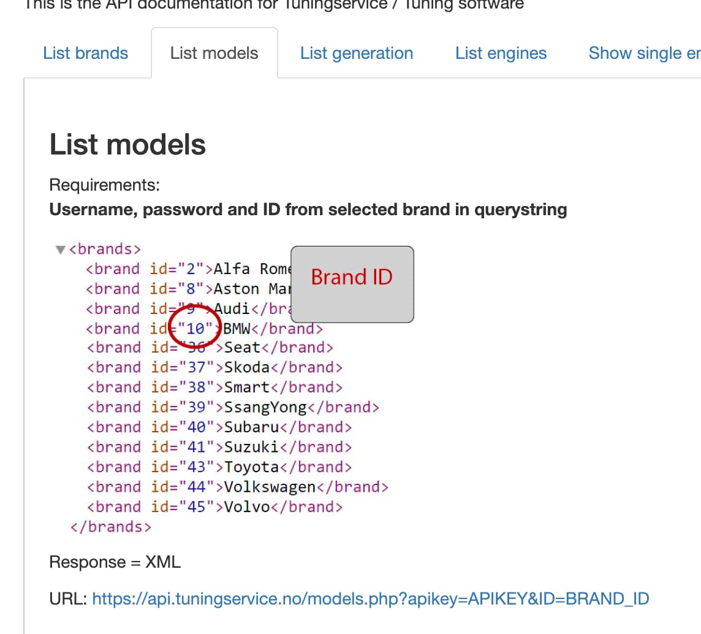This screenshot has height=634, width=701.
Task: Select the Toyota brand line
Action: click(219, 467)
